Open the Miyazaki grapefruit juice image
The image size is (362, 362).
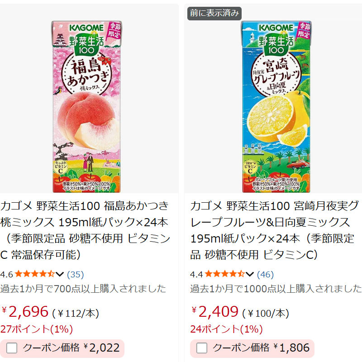276,107
